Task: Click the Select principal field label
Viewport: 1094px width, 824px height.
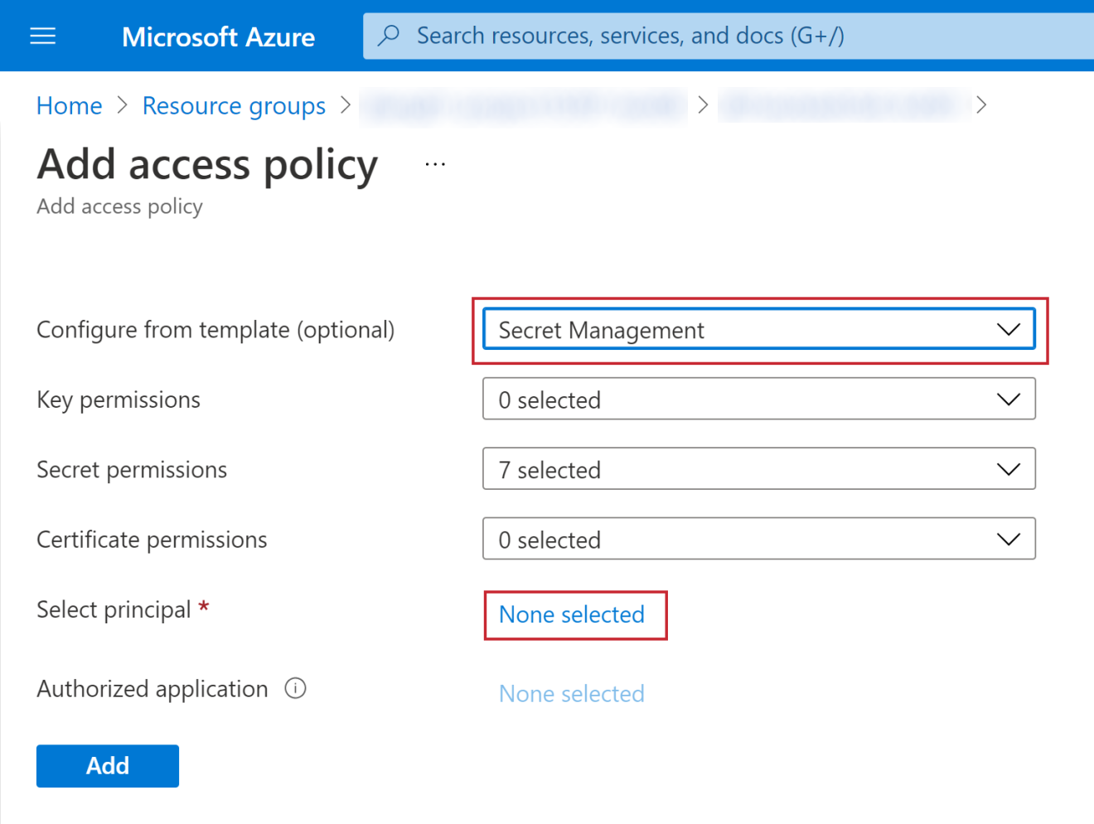Action: click(114, 610)
